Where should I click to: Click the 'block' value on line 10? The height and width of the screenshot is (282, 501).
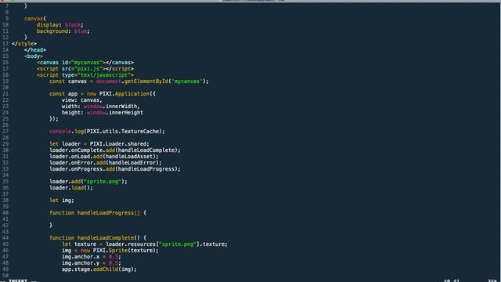pyautogui.click(x=73, y=24)
